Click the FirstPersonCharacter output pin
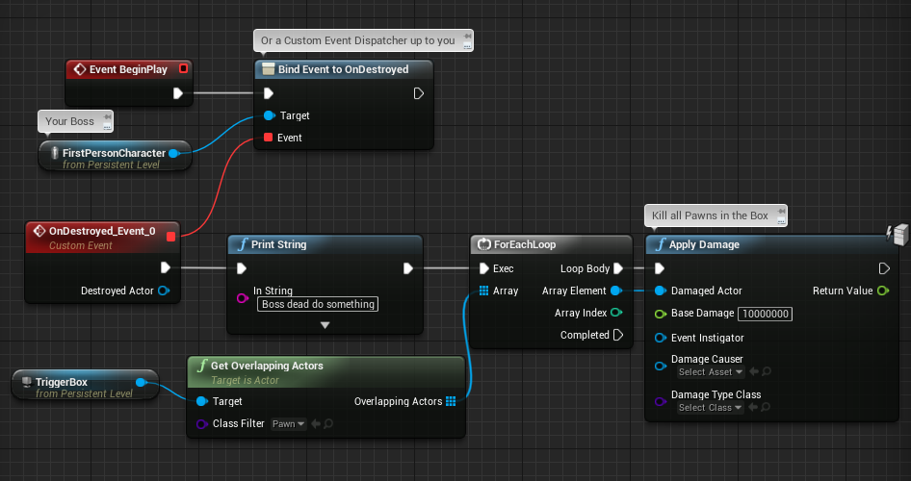The height and width of the screenshot is (481, 911). 173,153
